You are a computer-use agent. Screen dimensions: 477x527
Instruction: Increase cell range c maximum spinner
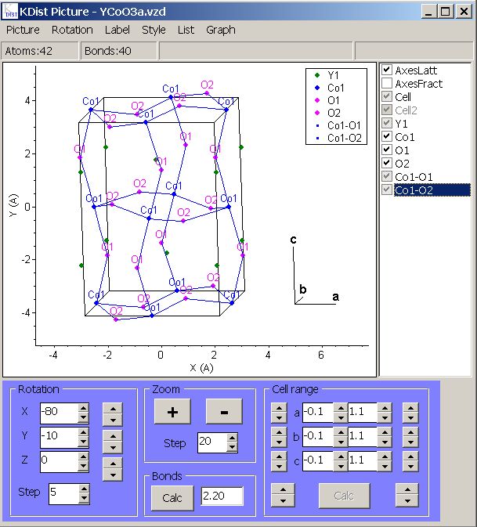click(385, 457)
